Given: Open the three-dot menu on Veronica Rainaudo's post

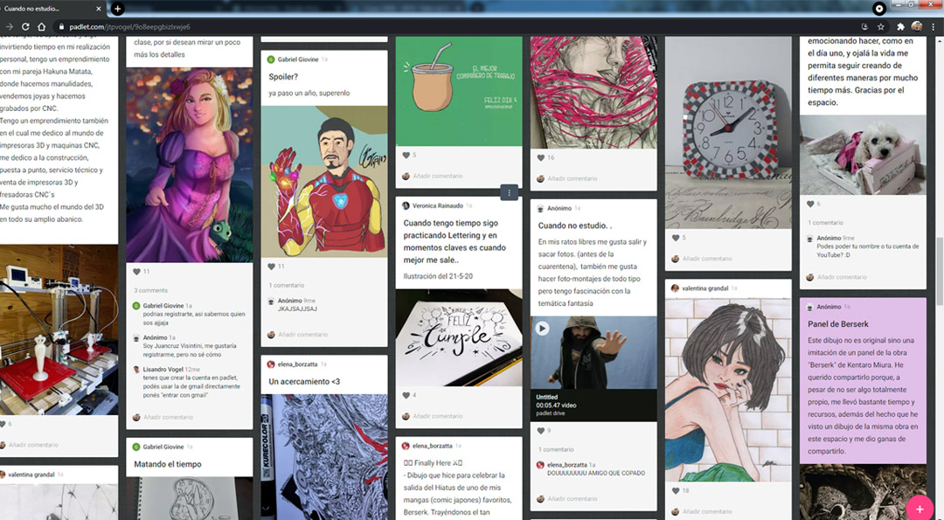Looking at the screenshot, I should [510, 192].
